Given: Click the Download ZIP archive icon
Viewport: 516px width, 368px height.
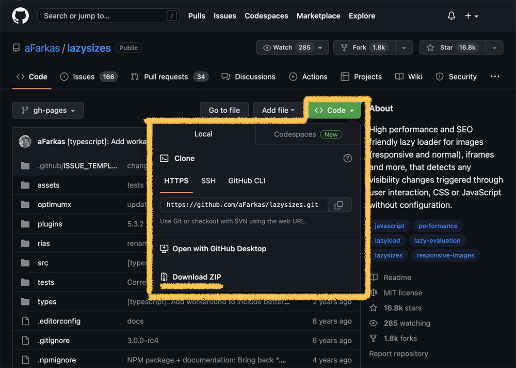Looking at the screenshot, I should click(164, 277).
